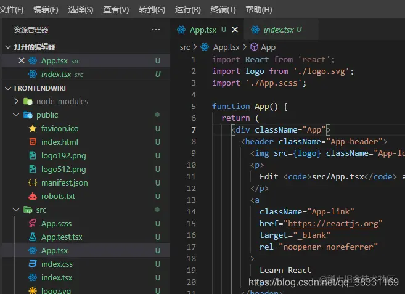Click git modified dot beside public folder
The height and width of the screenshot is (294, 405).
[157, 115]
